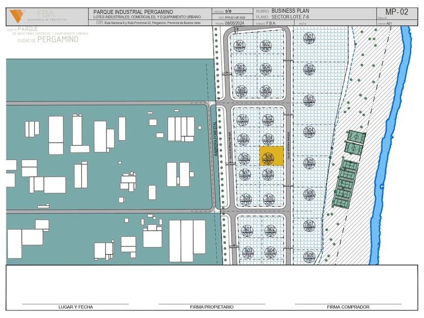The height and width of the screenshot is (318, 424).
Task: Click lot marker 11-04 circle
Action: [x=309, y=132]
